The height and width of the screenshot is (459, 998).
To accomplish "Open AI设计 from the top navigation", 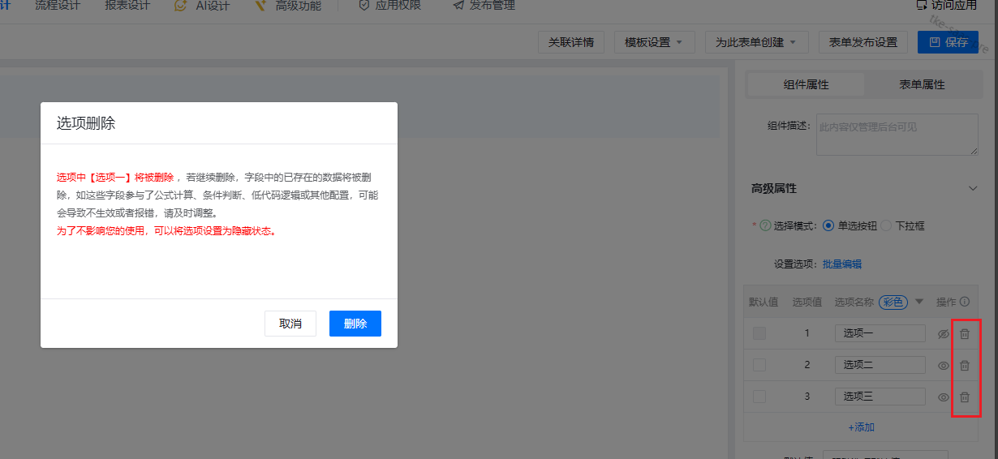I will click(x=202, y=6).
